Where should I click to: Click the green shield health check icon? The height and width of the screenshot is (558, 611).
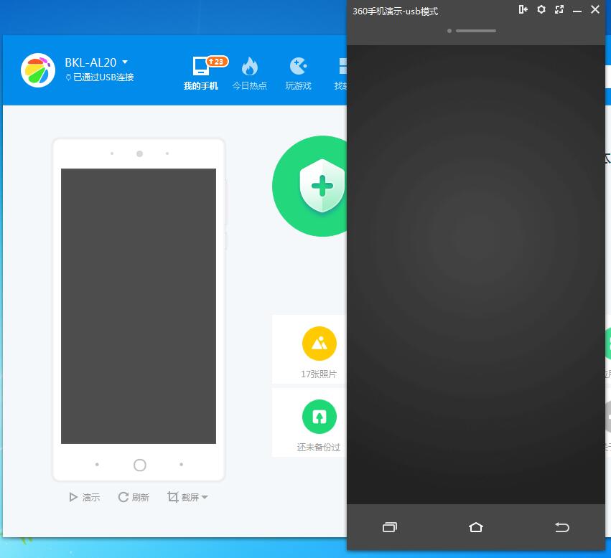[322, 186]
